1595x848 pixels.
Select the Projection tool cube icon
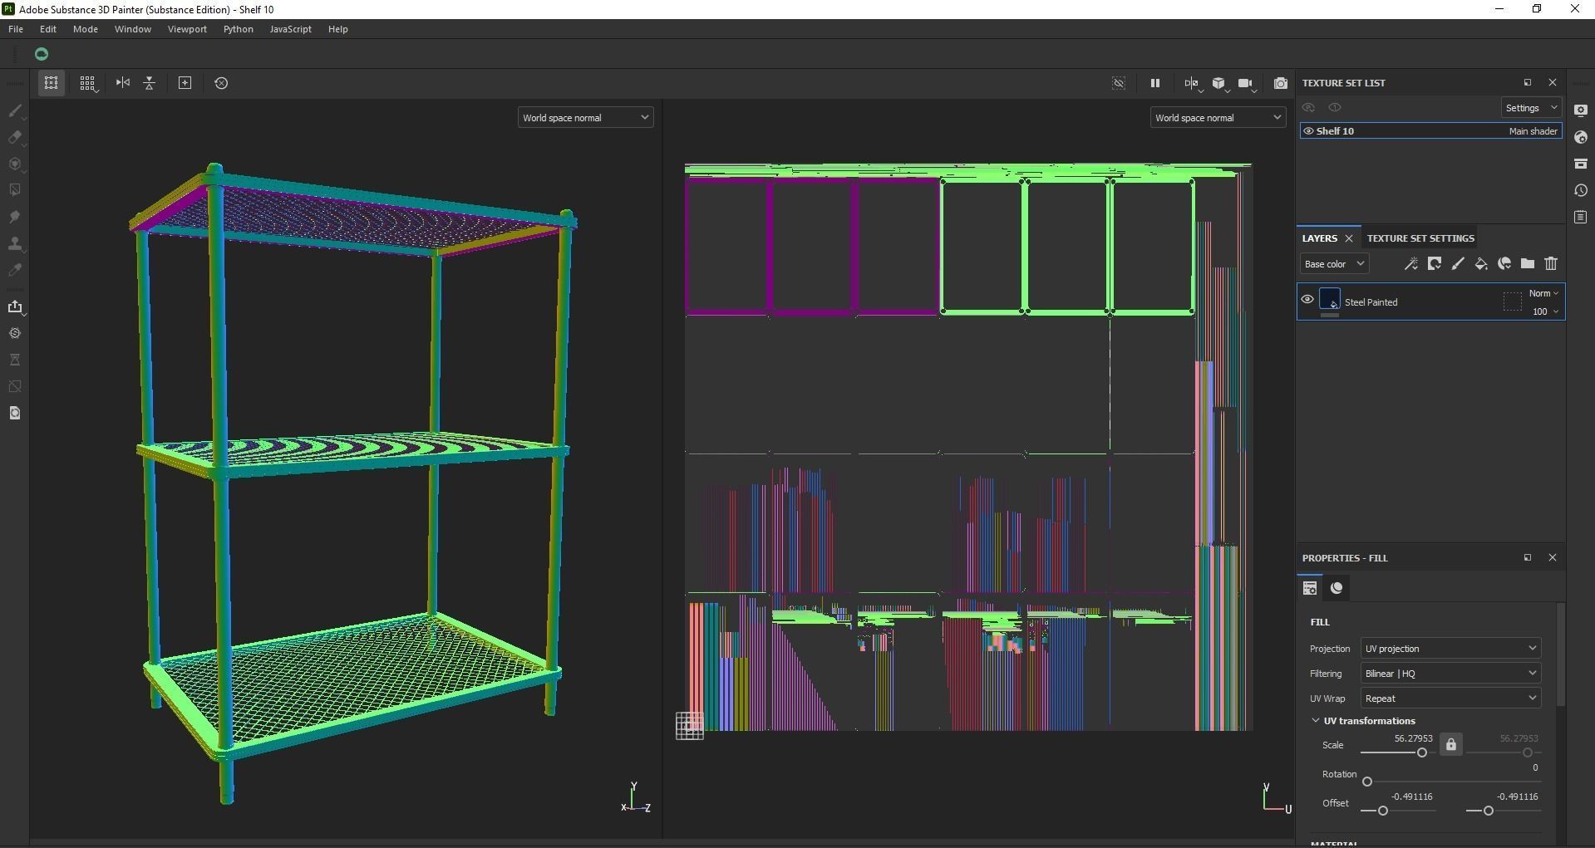click(x=15, y=164)
